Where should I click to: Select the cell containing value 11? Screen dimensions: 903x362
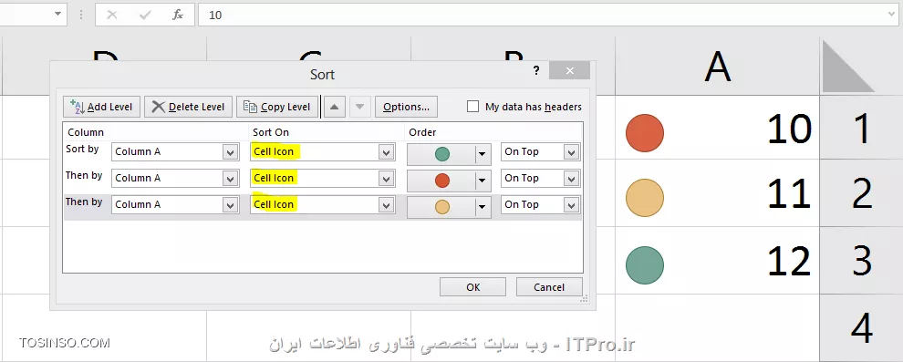pyautogui.click(x=718, y=192)
